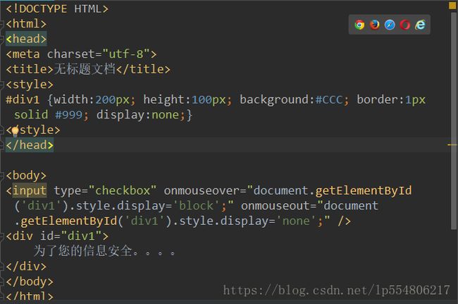Click the closing </body> tag

click(x=30, y=282)
